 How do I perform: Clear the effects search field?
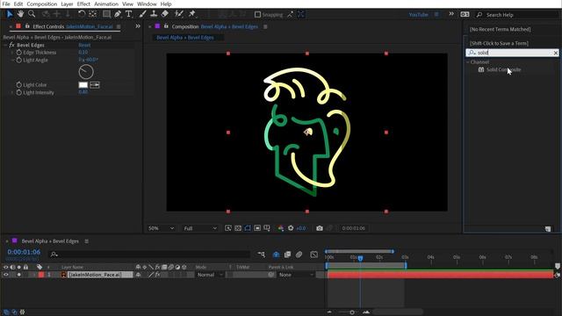point(555,53)
